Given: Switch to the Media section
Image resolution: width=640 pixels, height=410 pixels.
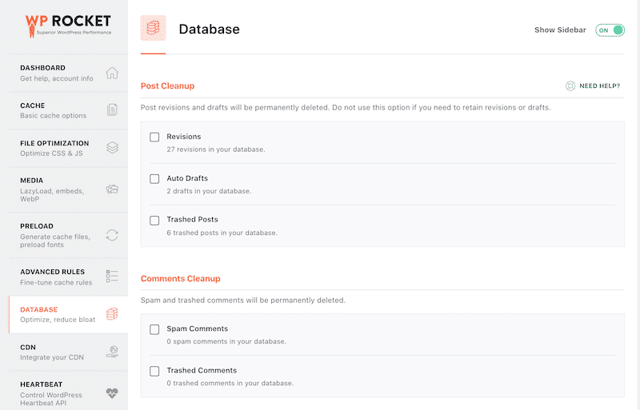Looking at the screenshot, I should [x=68, y=189].
